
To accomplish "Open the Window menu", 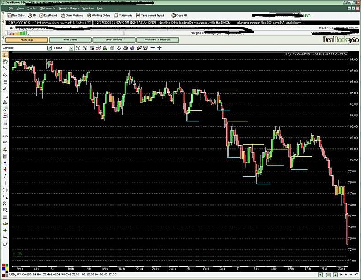I will click(x=88, y=8).
